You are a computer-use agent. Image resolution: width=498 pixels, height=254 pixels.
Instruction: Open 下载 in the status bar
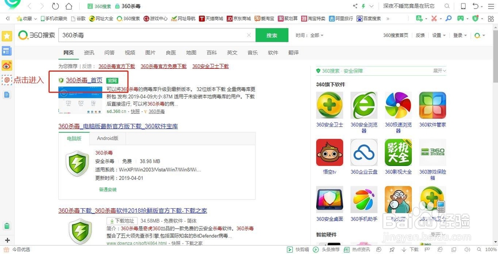(x=411, y=250)
